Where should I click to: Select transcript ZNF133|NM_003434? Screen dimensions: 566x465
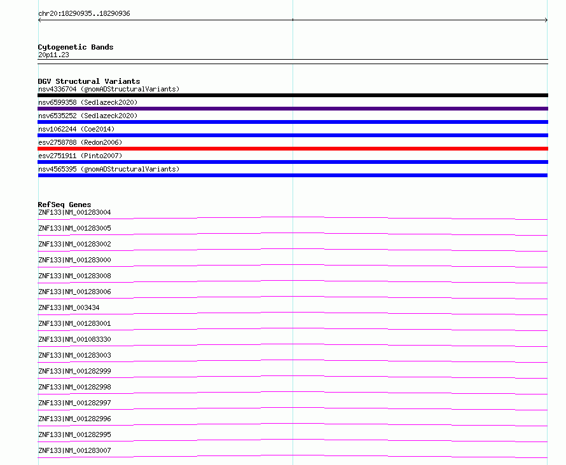69,307
